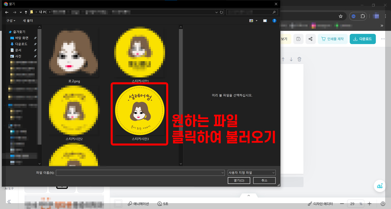Open recent locations dropdown arrow

(x=20, y=12)
